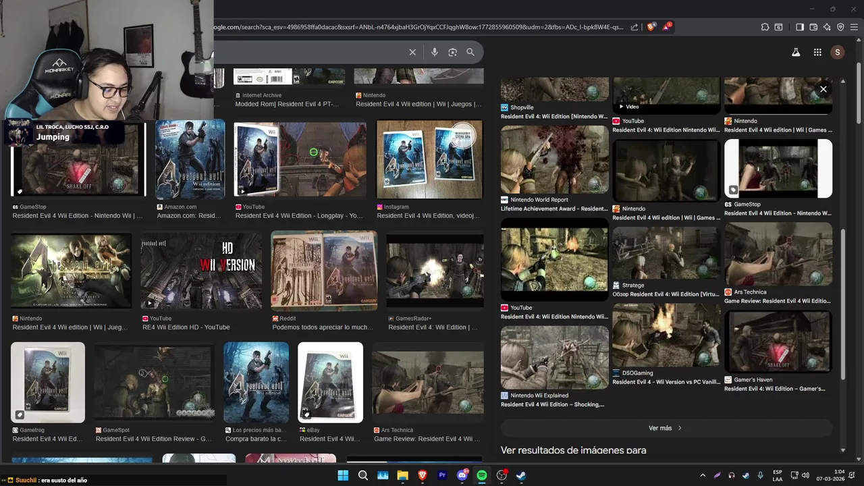
Task: Open the Google apps grid
Action: (817, 52)
